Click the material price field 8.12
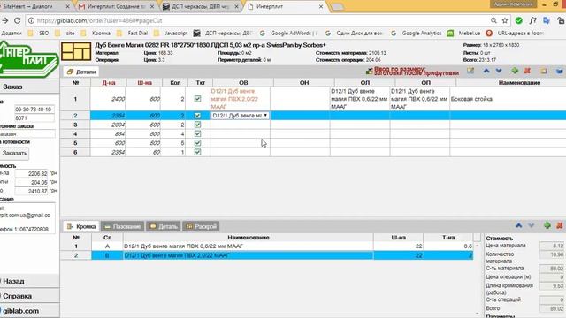 click(552, 246)
